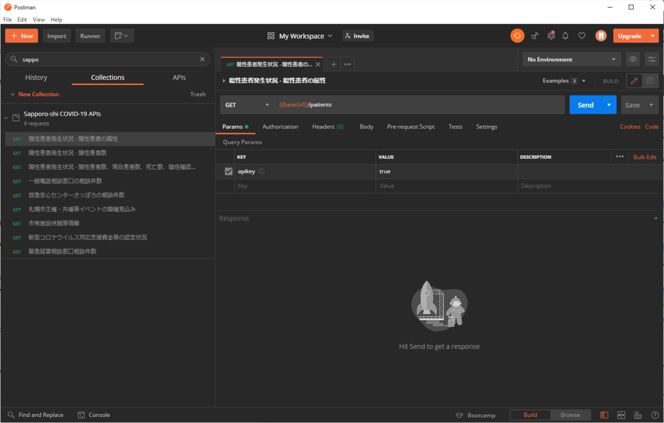Open the request Settings tab
Image resolution: width=664 pixels, height=423 pixels.
(x=486, y=127)
